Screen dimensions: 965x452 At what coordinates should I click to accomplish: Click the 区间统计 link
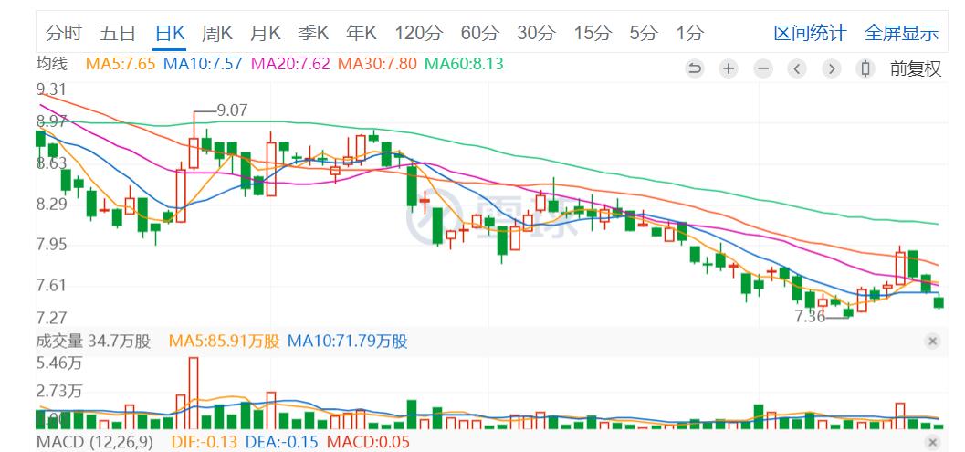[810, 33]
